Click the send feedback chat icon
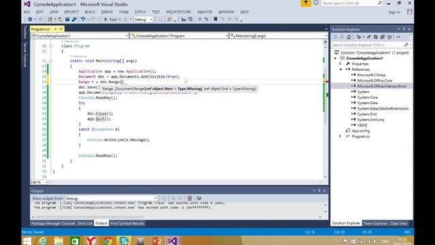 (x=315, y=3)
